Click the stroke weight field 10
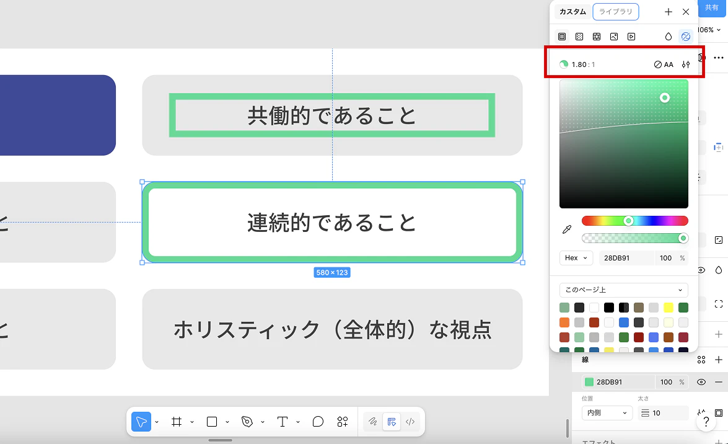The image size is (728, 444). (662, 413)
